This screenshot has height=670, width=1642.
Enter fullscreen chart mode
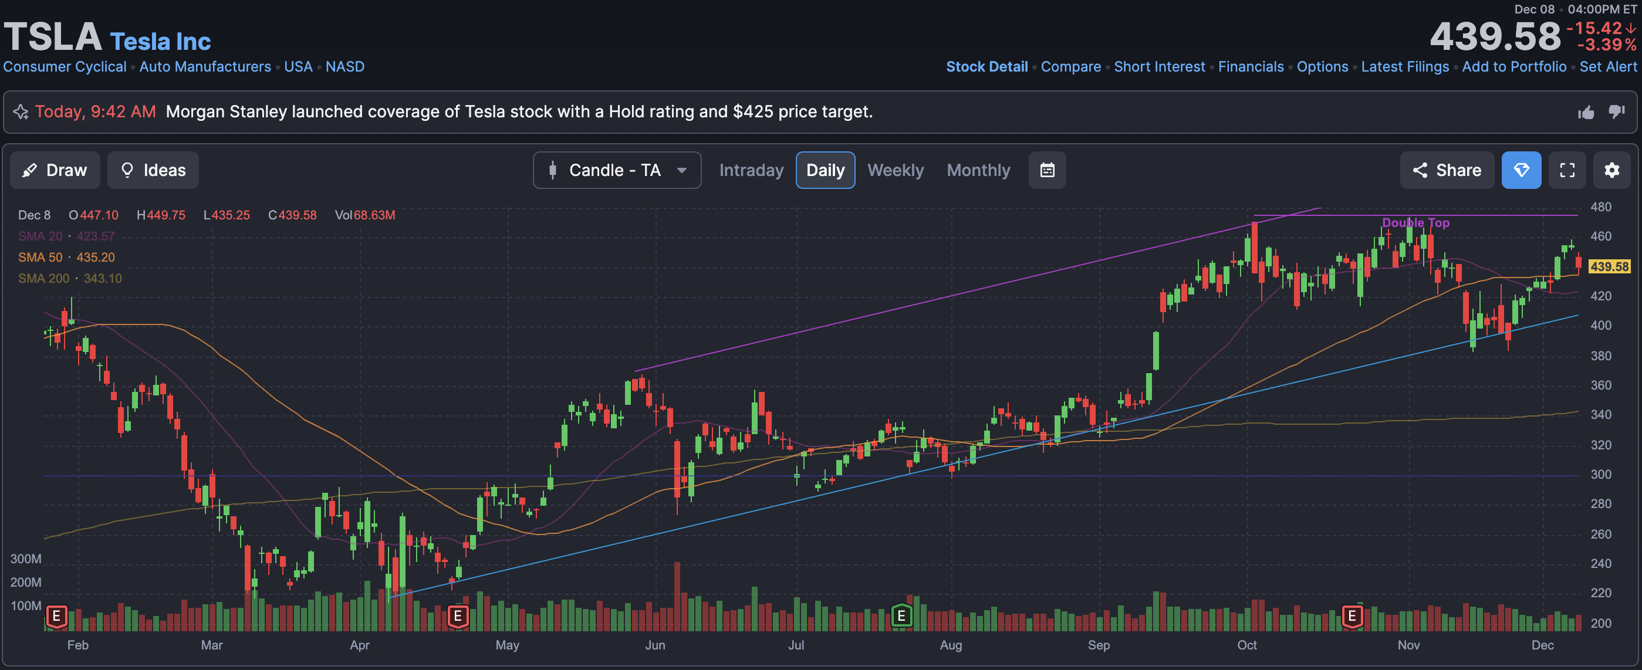[x=1567, y=170]
